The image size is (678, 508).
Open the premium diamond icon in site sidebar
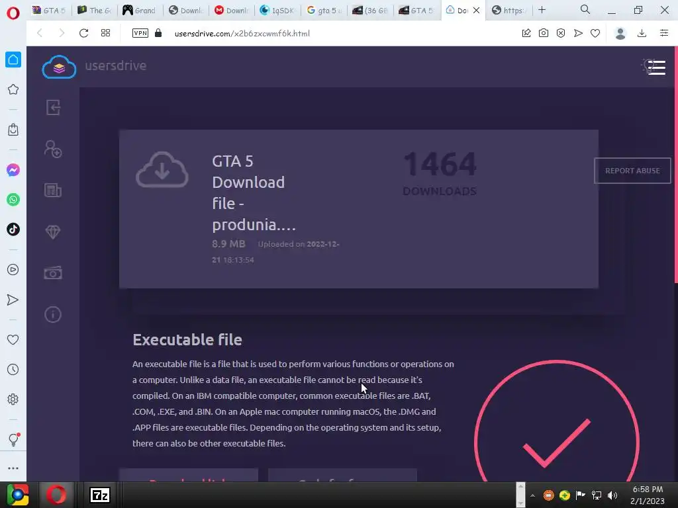coord(53,232)
